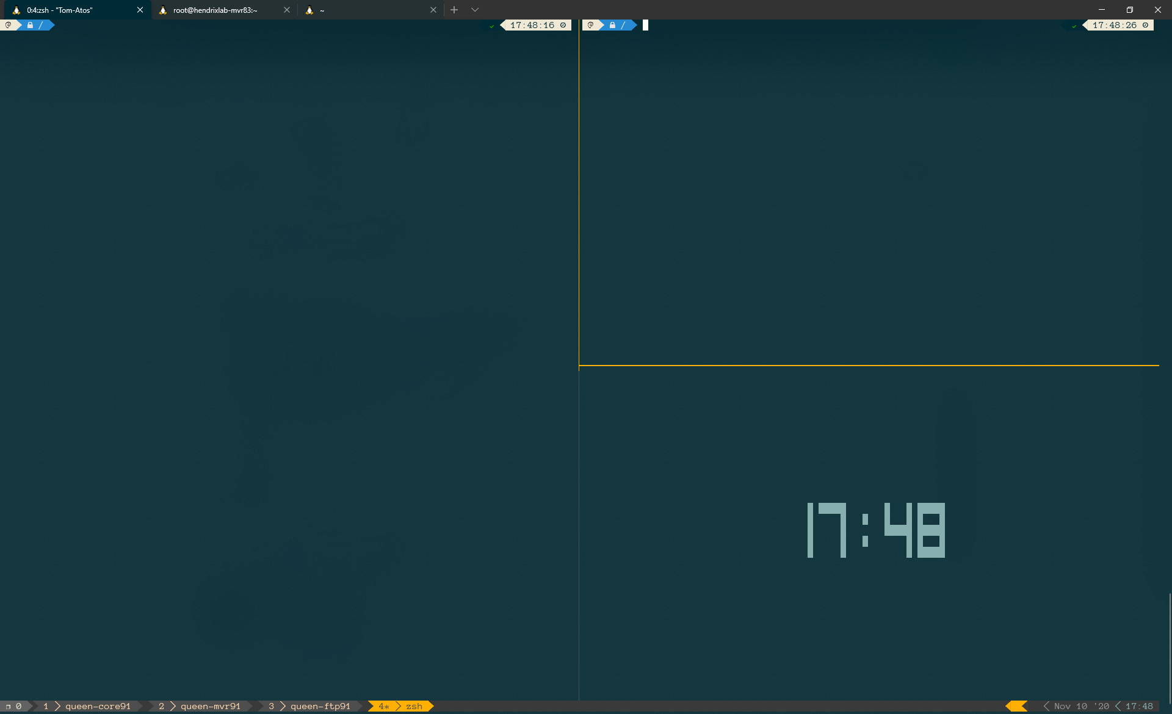This screenshot has height=714, width=1172.
Task: Click the clock icon beside 17:48:16
Action: 563,25
